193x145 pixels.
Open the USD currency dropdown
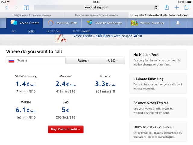(113, 60)
